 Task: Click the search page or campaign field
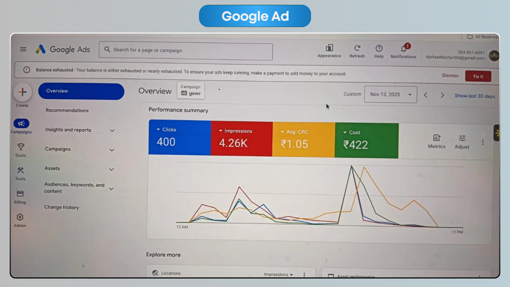[x=186, y=50]
